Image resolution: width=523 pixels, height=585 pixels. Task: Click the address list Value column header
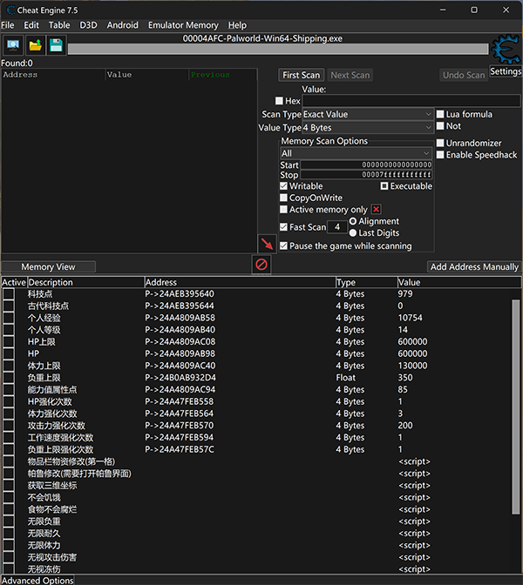[458, 282]
